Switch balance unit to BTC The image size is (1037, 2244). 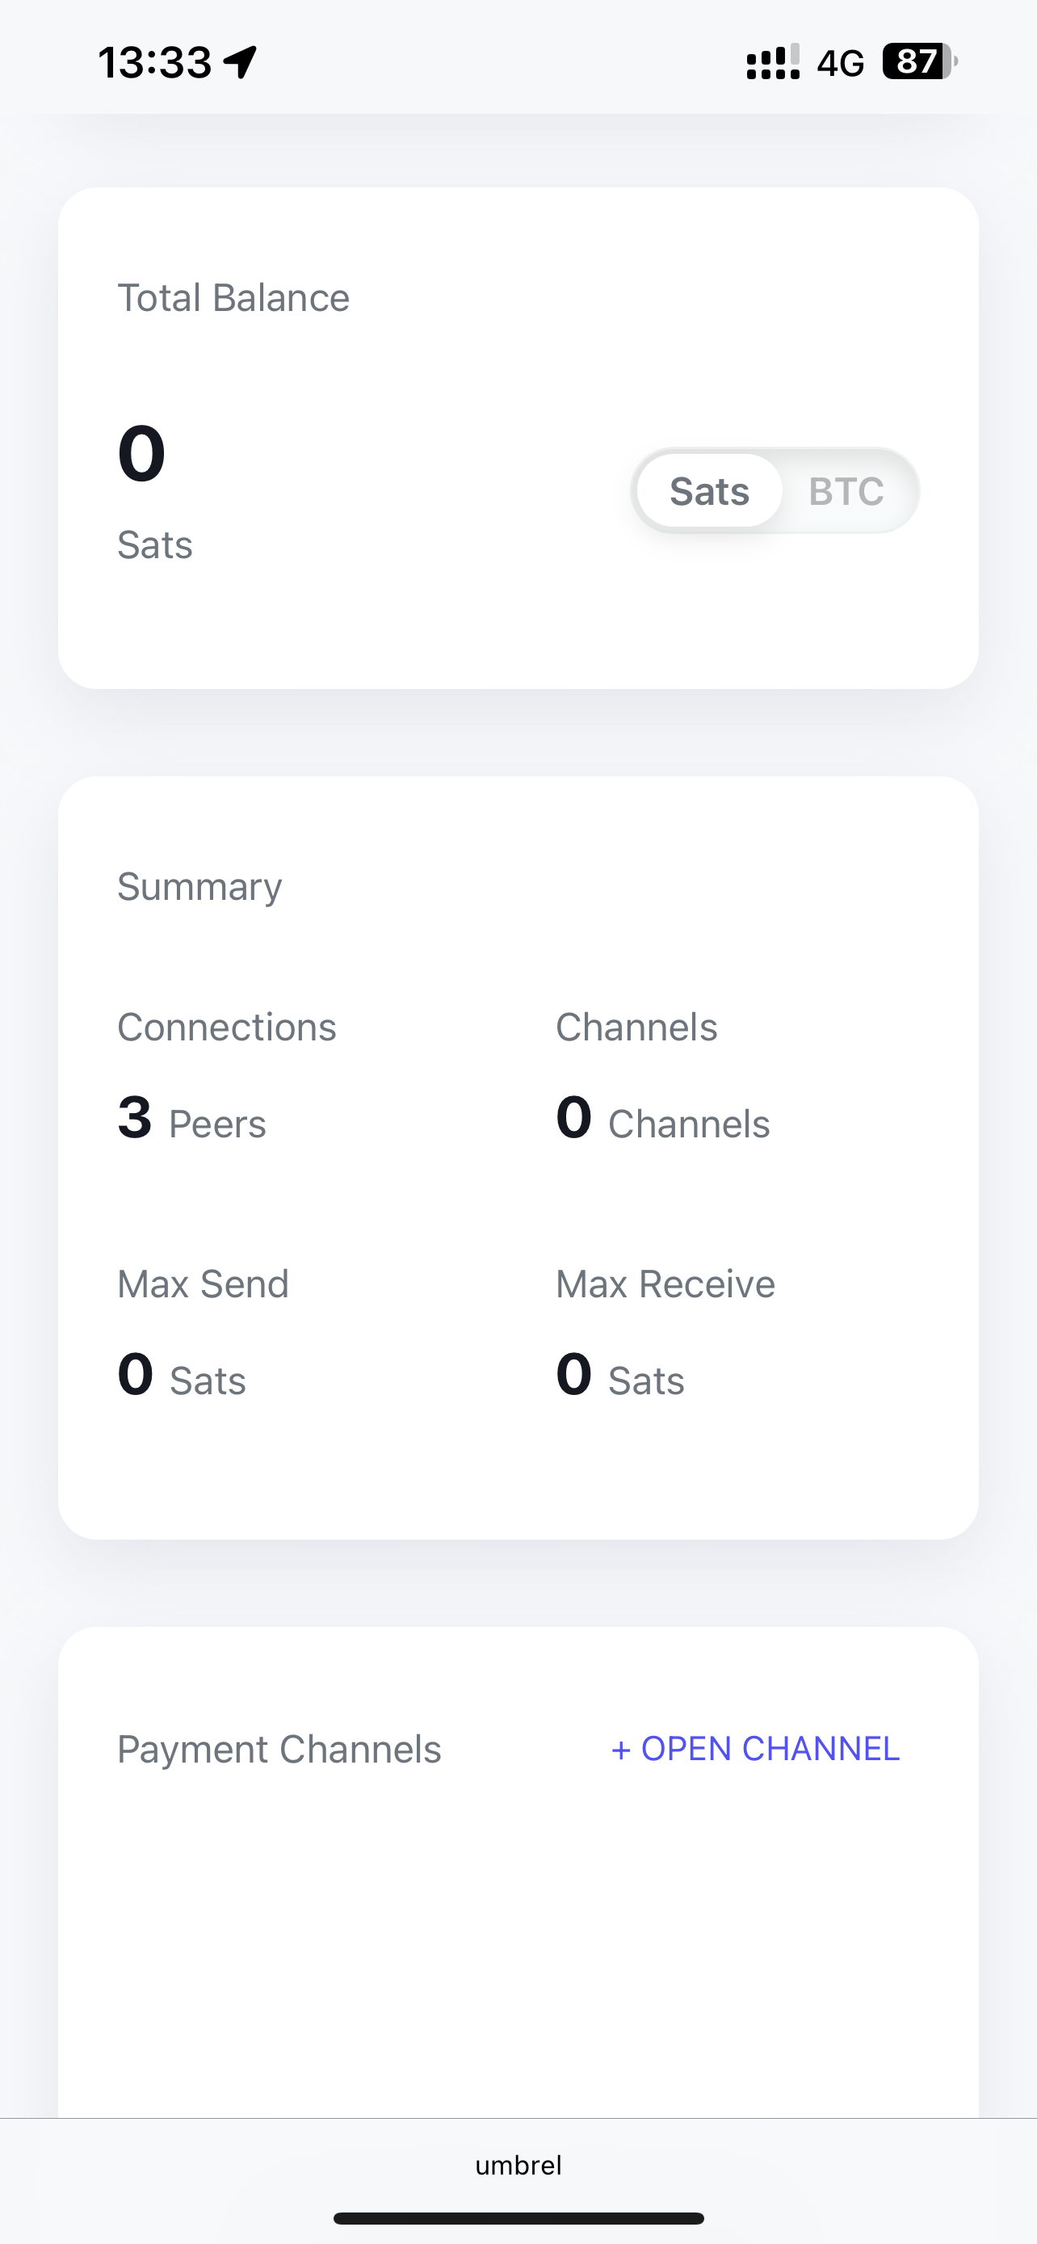(846, 491)
